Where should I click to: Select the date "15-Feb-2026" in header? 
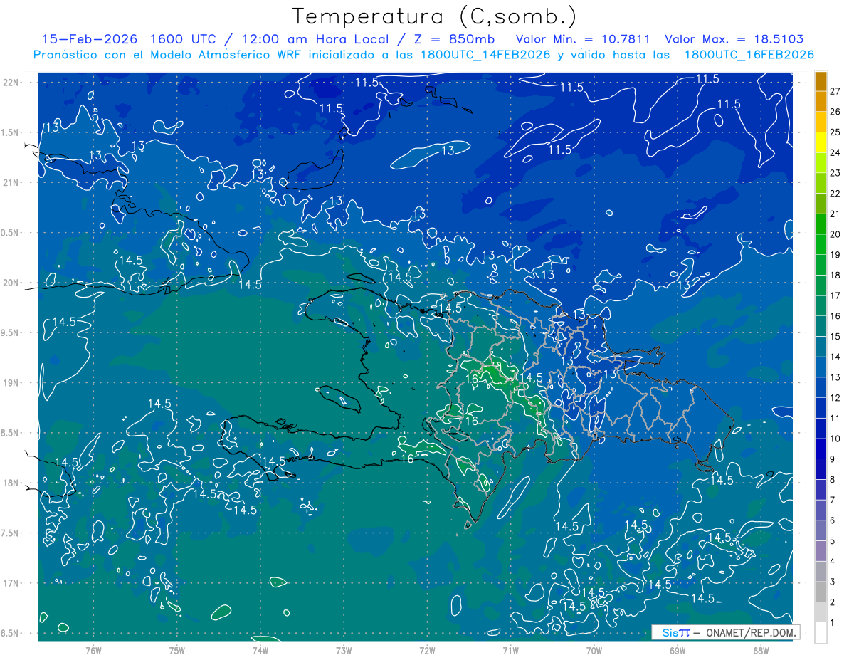(90, 39)
